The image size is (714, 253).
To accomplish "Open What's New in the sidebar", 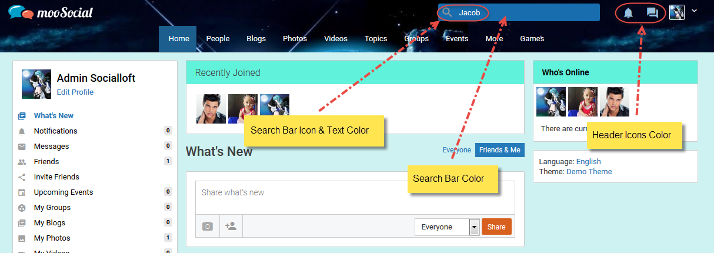I will click(54, 116).
